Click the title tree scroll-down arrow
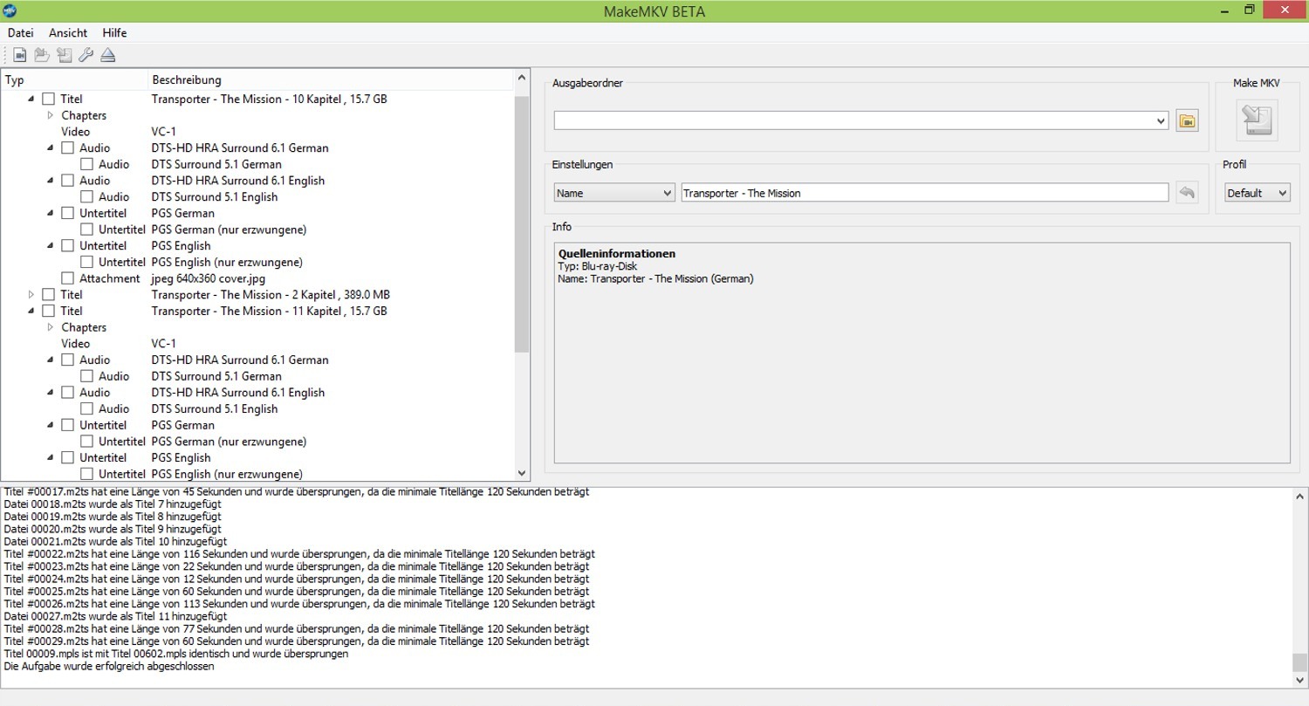1309x706 pixels. (522, 473)
